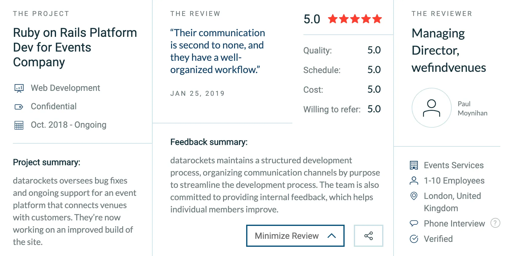The width and height of the screenshot is (512, 256).
Task: Click the Events Services industry icon
Action: click(x=414, y=165)
